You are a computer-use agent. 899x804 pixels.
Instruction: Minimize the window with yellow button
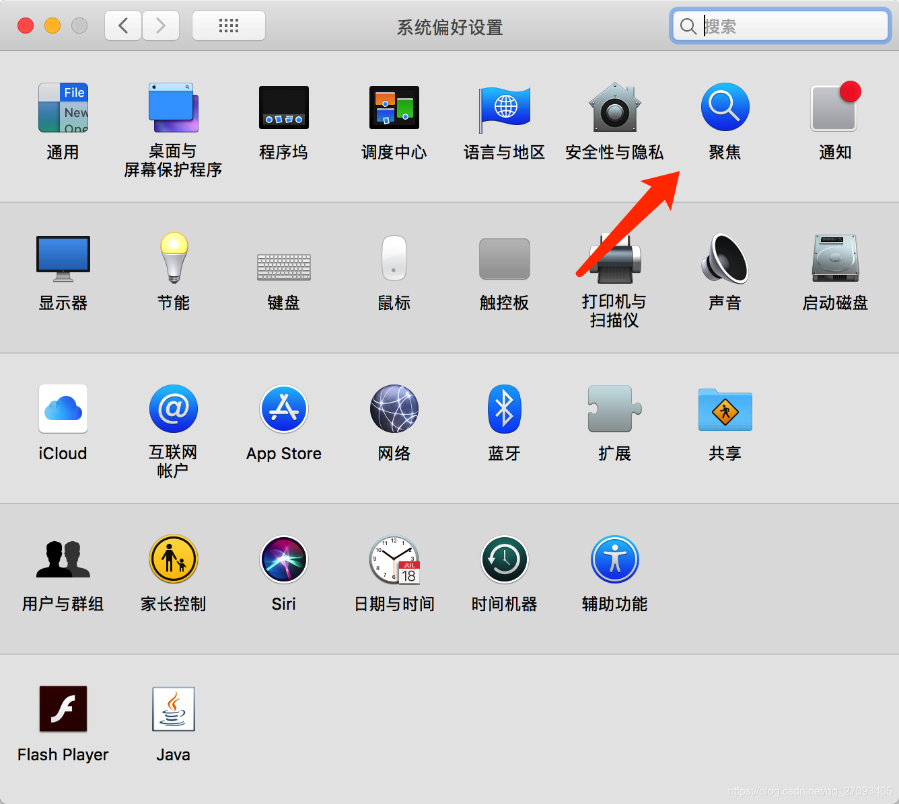pos(52,26)
